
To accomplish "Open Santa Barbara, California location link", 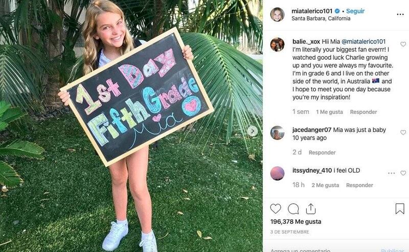I will tap(321, 18).
